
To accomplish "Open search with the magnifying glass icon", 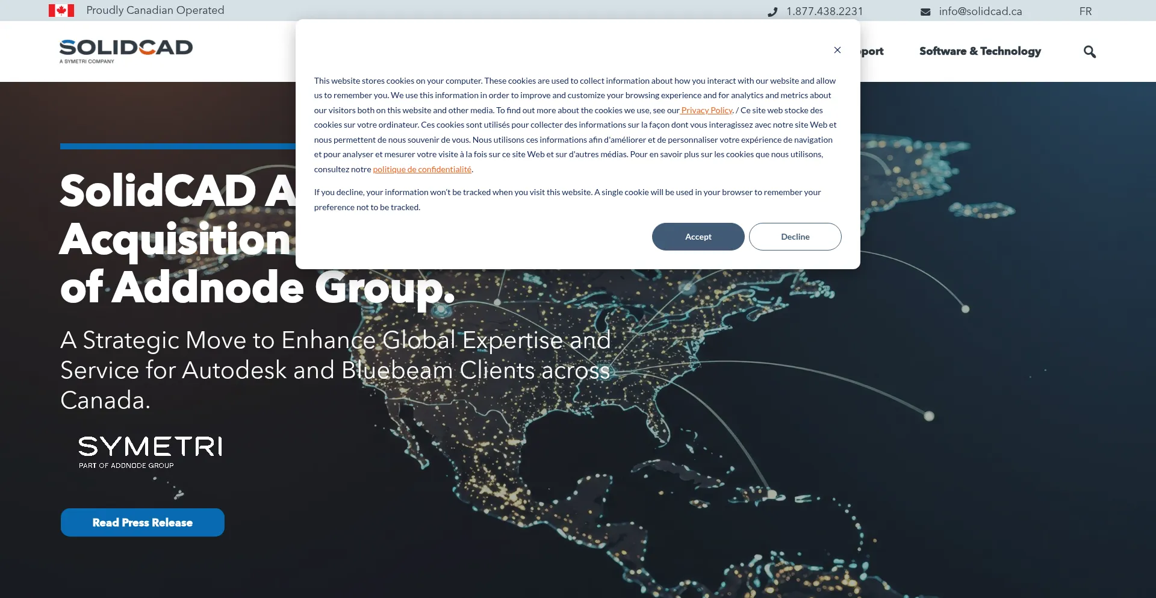I will tap(1089, 52).
